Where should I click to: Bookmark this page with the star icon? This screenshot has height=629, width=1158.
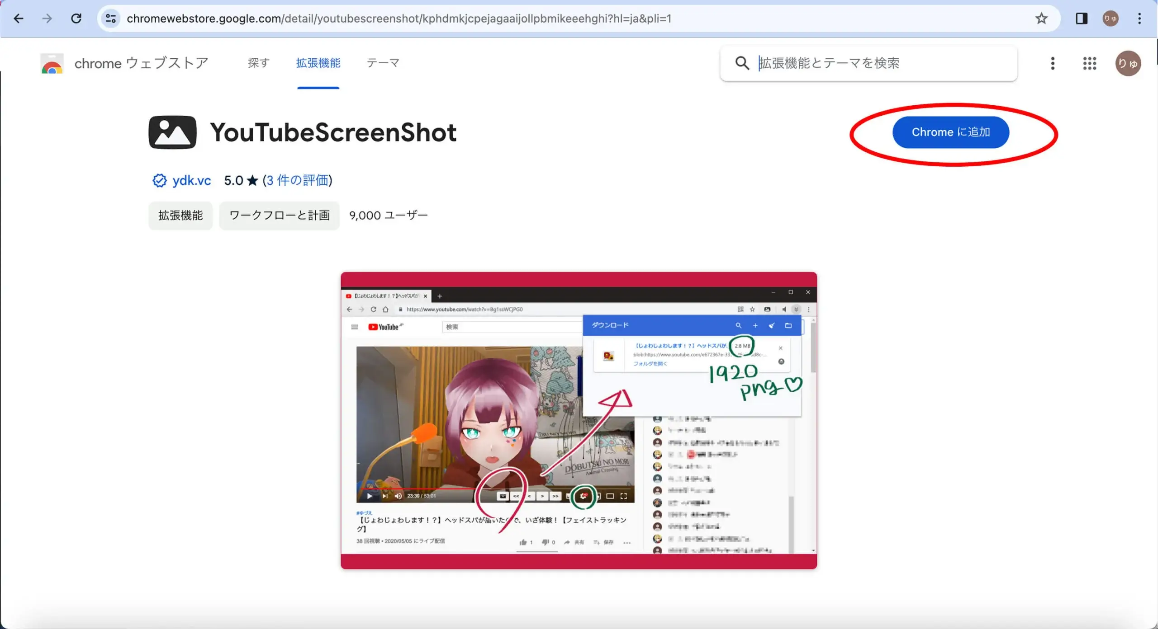coord(1041,19)
